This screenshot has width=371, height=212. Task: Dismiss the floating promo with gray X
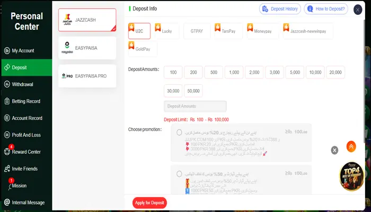(334, 150)
